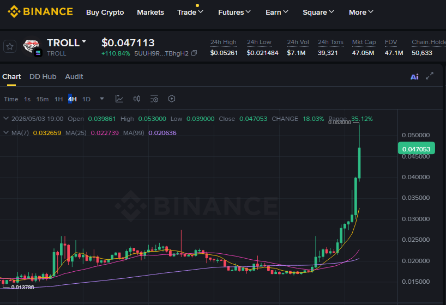The width and height of the screenshot is (446, 305).
Task: Open the line chart style icon
Action: [x=119, y=99]
